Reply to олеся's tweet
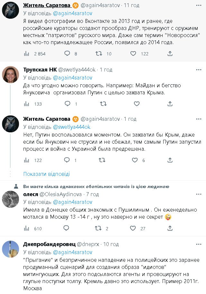The width and height of the screenshot is (206, 294). (x=66, y=228)
